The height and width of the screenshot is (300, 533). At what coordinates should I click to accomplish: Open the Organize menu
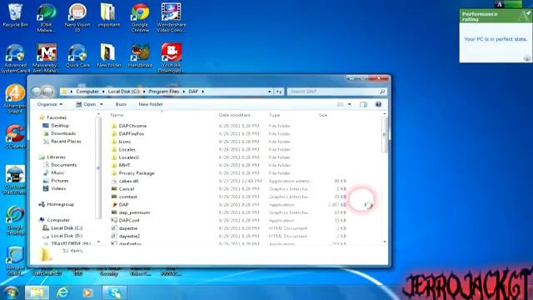(50, 104)
